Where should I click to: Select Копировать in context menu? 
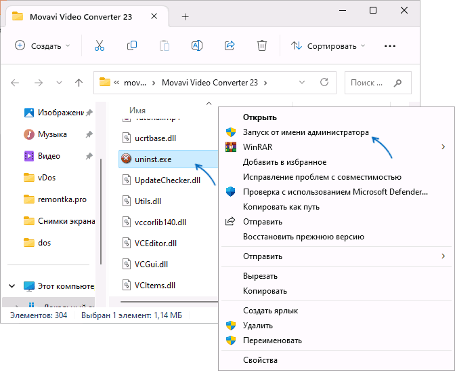[337, 291]
